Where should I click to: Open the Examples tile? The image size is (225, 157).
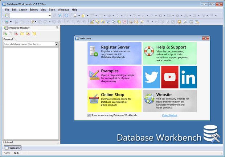pyautogui.click(x=114, y=77)
